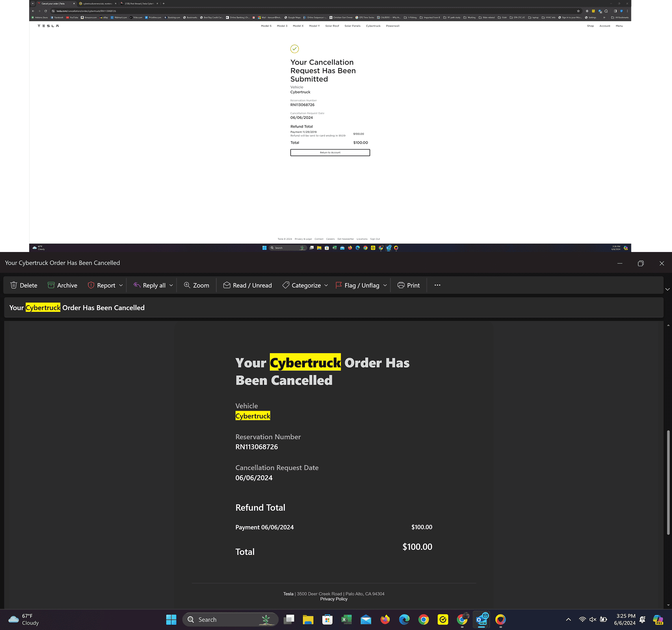Go back in the browser

[x=33, y=11]
